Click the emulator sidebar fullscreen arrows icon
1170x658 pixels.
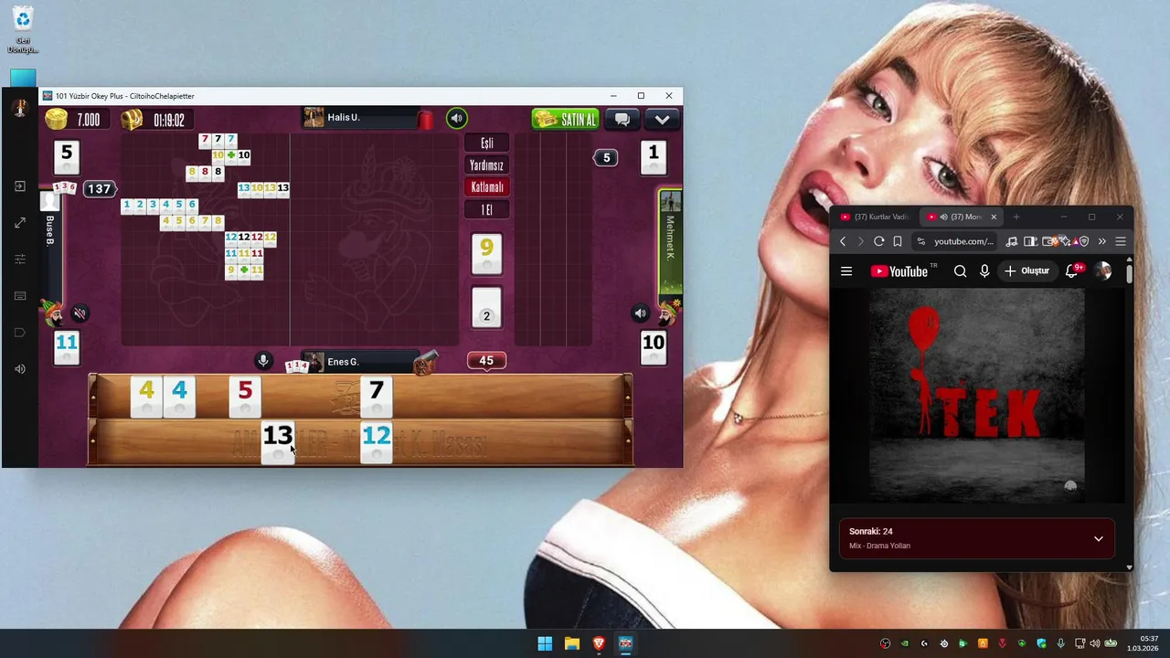pos(20,223)
